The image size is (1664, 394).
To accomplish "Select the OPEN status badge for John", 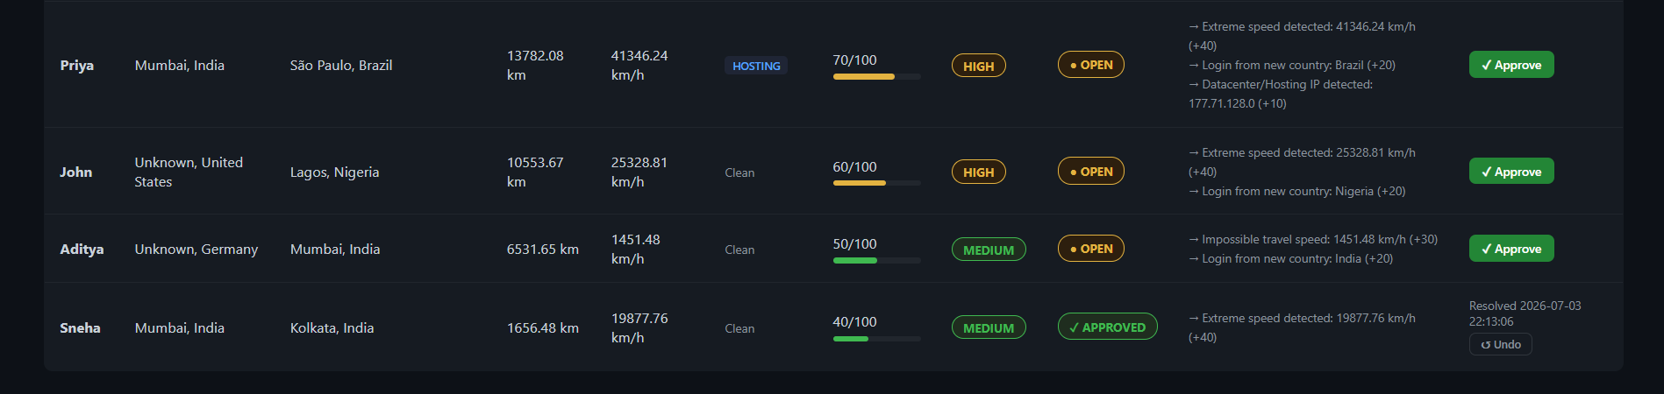I will (1091, 172).
